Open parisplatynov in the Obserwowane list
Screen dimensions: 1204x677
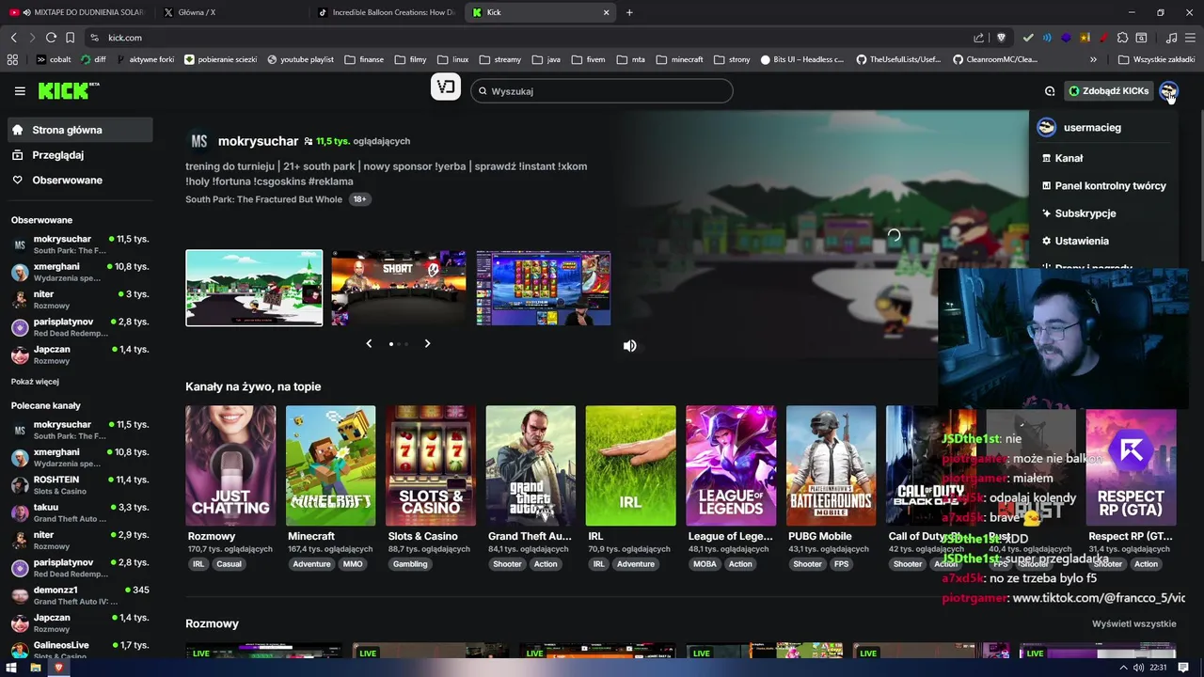click(x=80, y=327)
